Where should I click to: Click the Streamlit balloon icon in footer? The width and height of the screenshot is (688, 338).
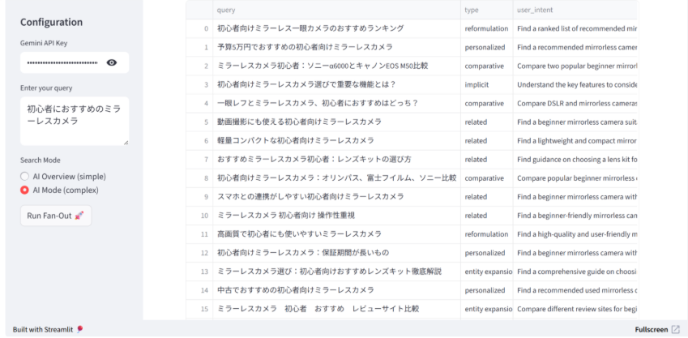click(80, 330)
